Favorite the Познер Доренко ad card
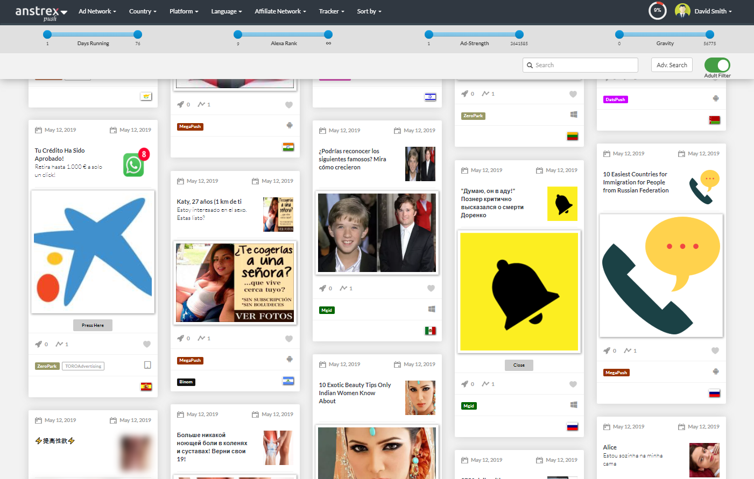 coord(573,384)
